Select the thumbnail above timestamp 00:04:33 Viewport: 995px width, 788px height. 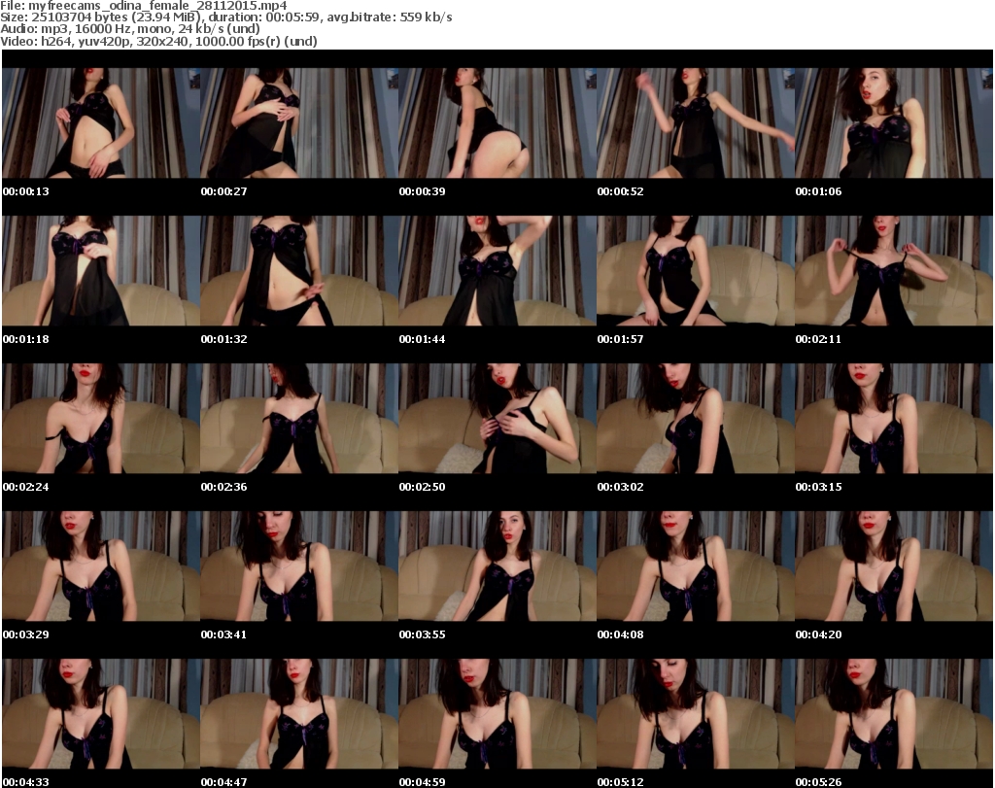[101, 714]
